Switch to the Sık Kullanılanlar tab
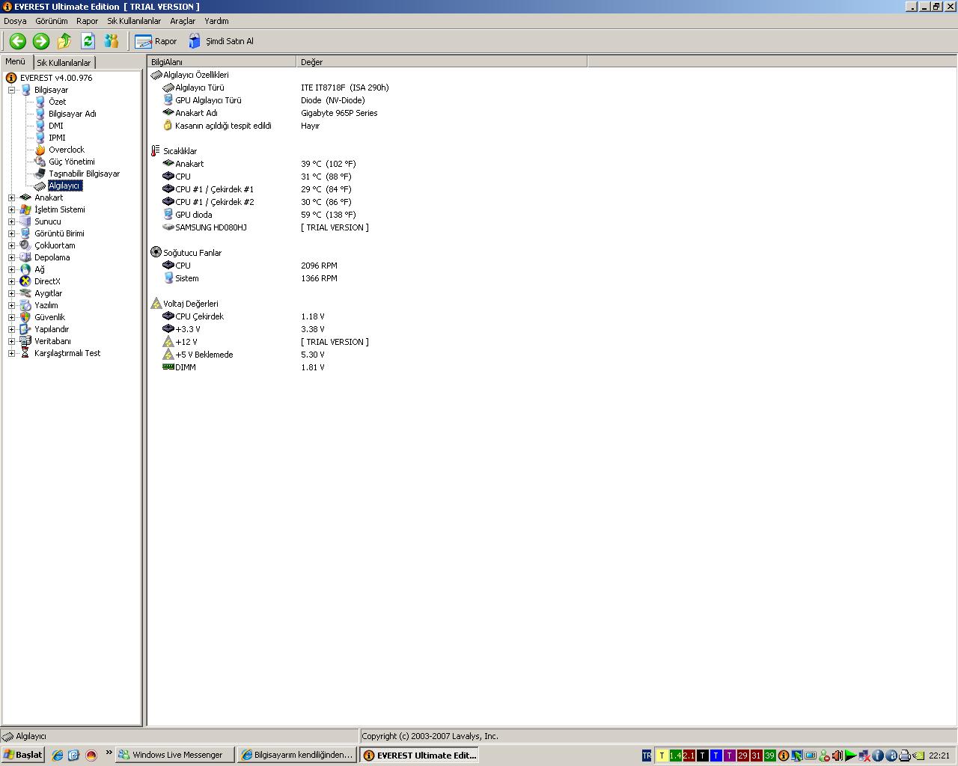Image resolution: width=958 pixels, height=766 pixels. point(64,63)
